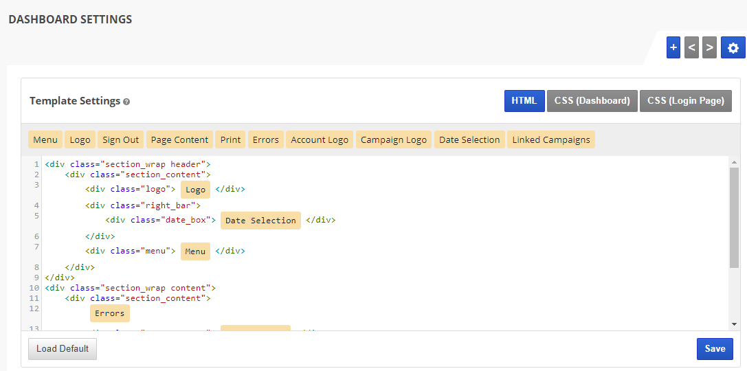Screen dimensions: 747x371
Task: Insert the Campaign Logo tag
Action: pos(394,139)
